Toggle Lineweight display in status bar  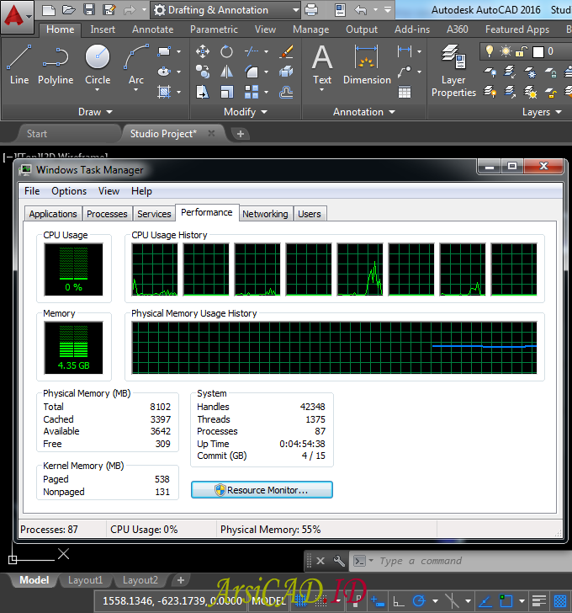(539, 600)
